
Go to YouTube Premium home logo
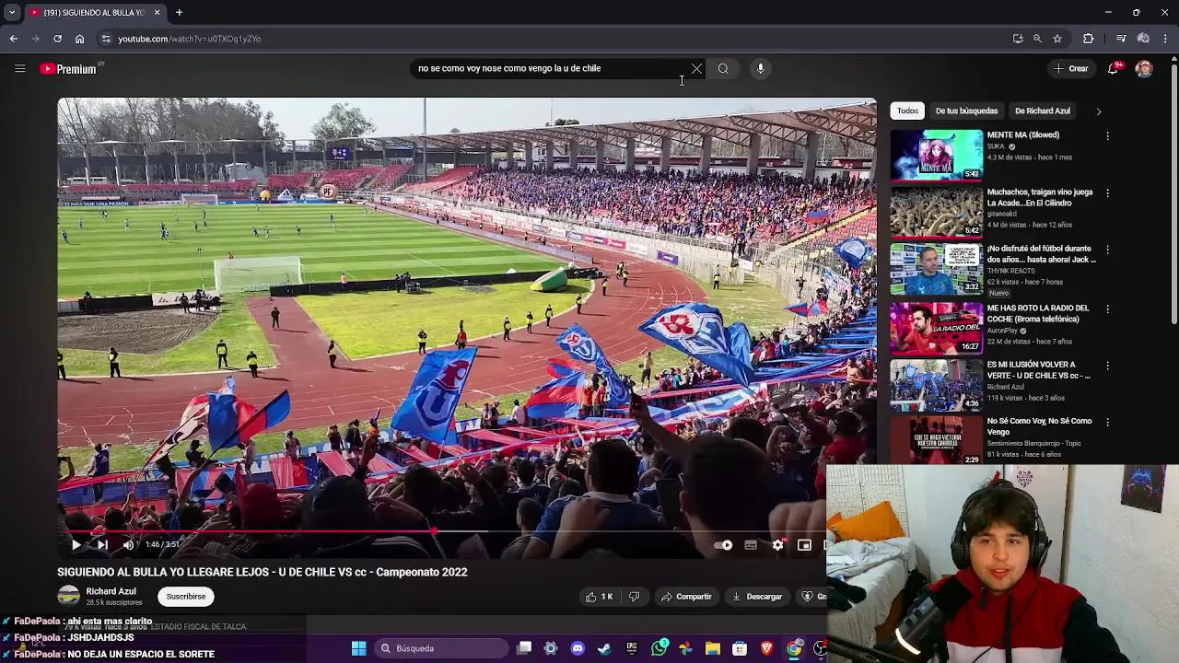(x=70, y=68)
